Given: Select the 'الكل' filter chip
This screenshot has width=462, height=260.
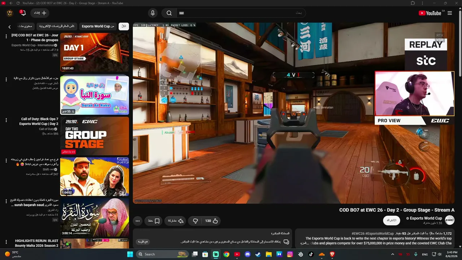Looking at the screenshot, I should click(x=124, y=26).
